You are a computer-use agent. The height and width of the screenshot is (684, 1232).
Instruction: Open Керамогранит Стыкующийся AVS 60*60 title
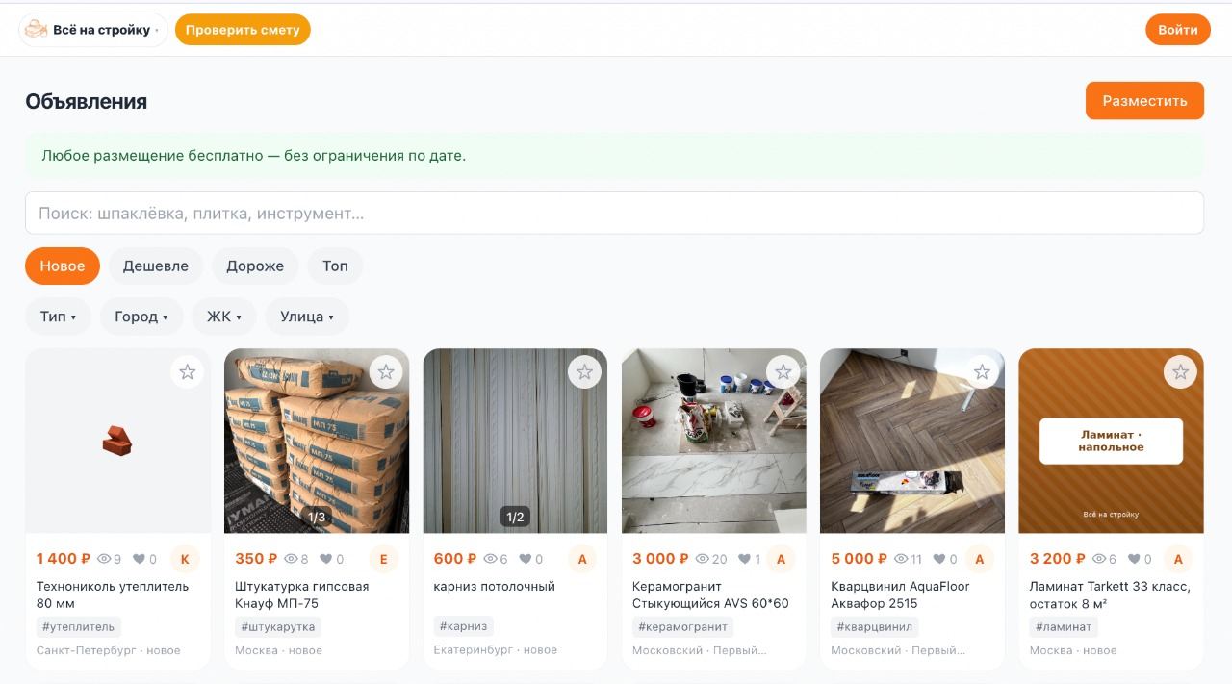coord(710,595)
